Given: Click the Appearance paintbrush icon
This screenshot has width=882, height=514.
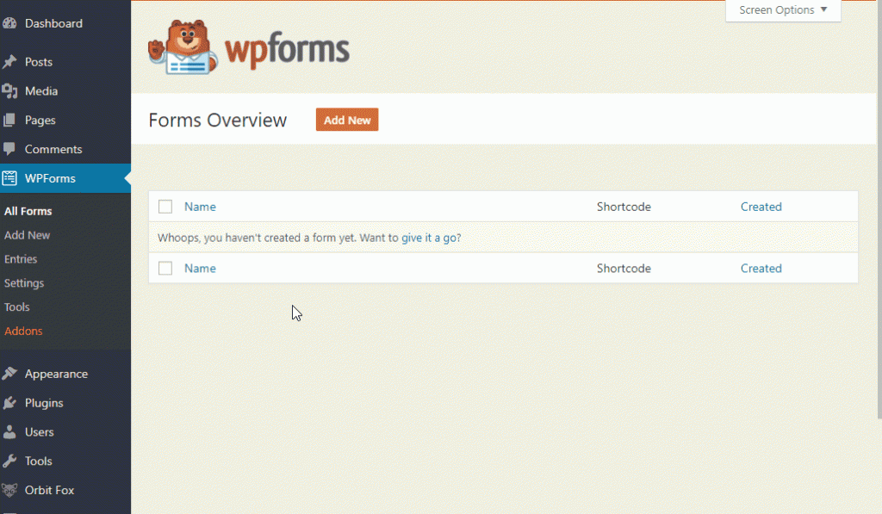Looking at the screenshot, I should (x=10, y=375).
